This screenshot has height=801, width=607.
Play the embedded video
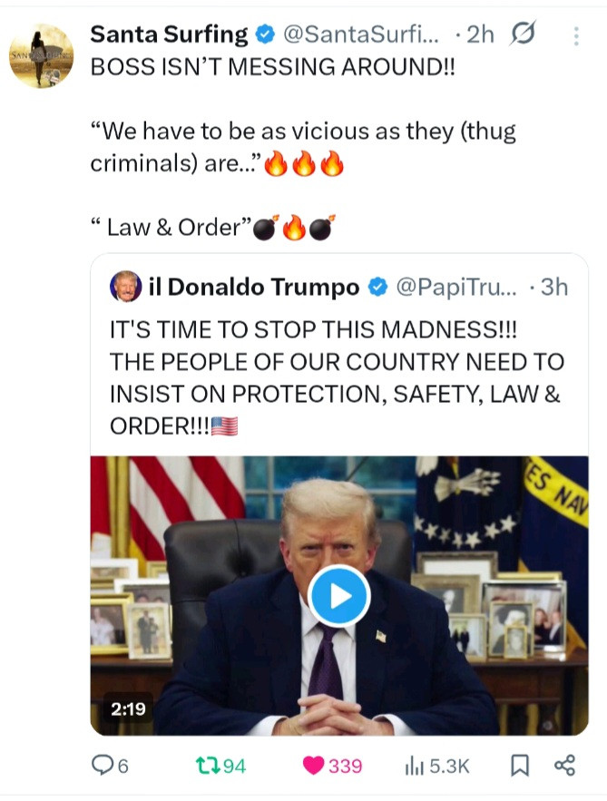pos(338,596)
